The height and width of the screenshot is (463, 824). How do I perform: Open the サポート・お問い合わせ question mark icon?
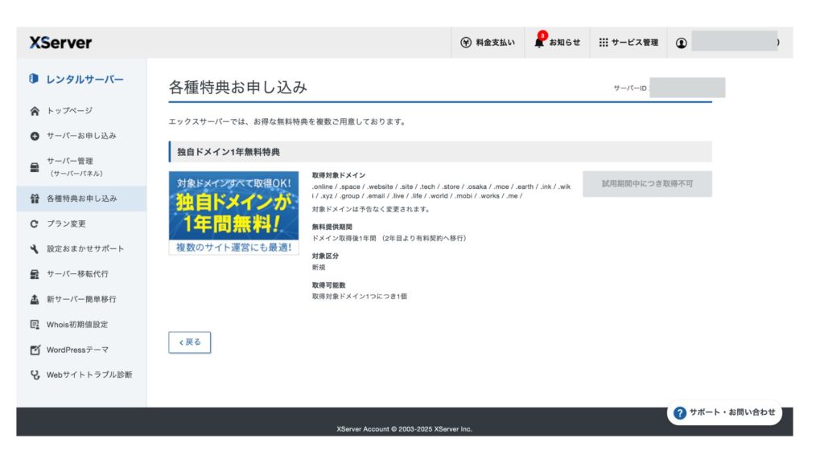(x=678, y=412)
